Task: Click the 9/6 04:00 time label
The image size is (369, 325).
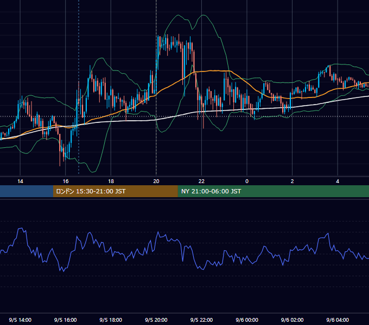Action: coord(338,320)
